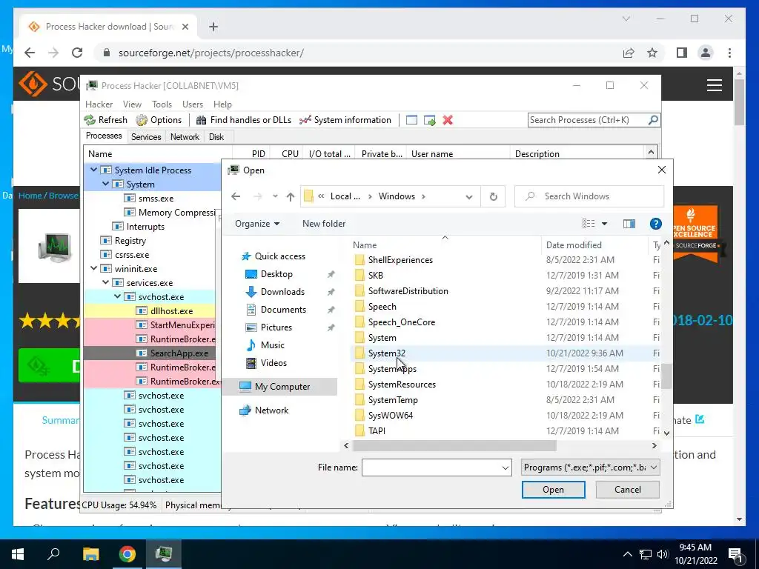Viewport: 759px width, 569px height.
Task: Collapse the services.exe tree node
Action: click(x=105, y=282)
